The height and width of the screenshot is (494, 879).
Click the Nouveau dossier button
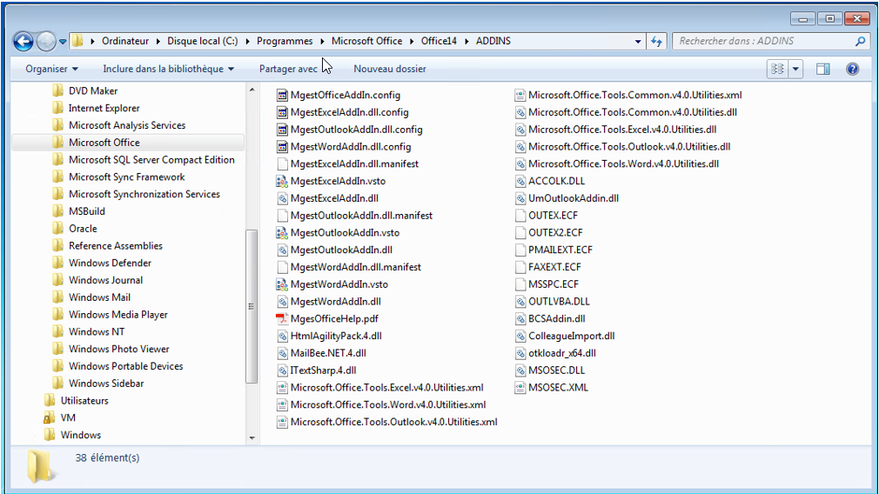[389, 69]
